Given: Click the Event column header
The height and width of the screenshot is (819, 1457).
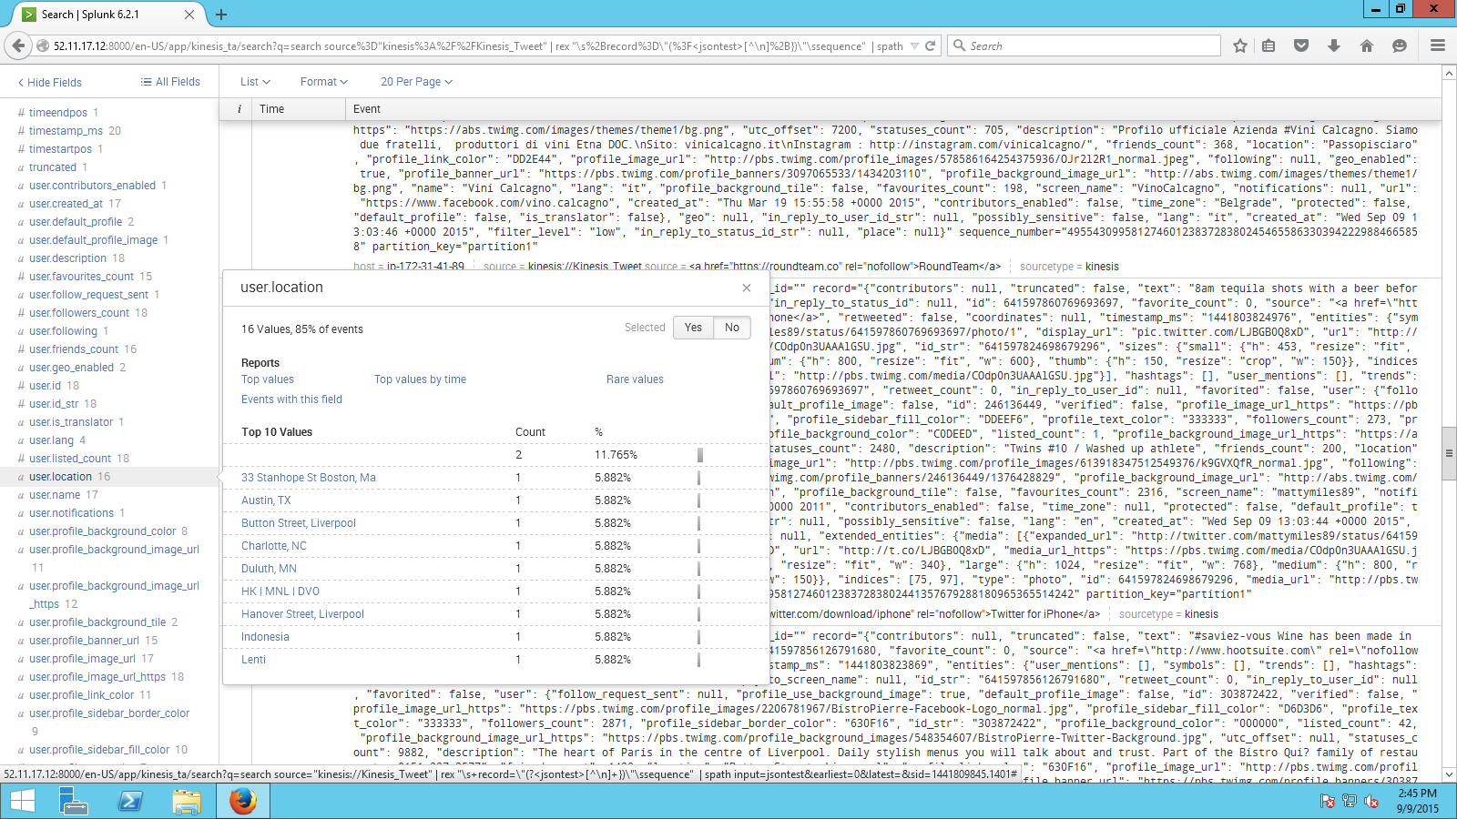Looking at the screenshot, I should [x=367, y=109].
